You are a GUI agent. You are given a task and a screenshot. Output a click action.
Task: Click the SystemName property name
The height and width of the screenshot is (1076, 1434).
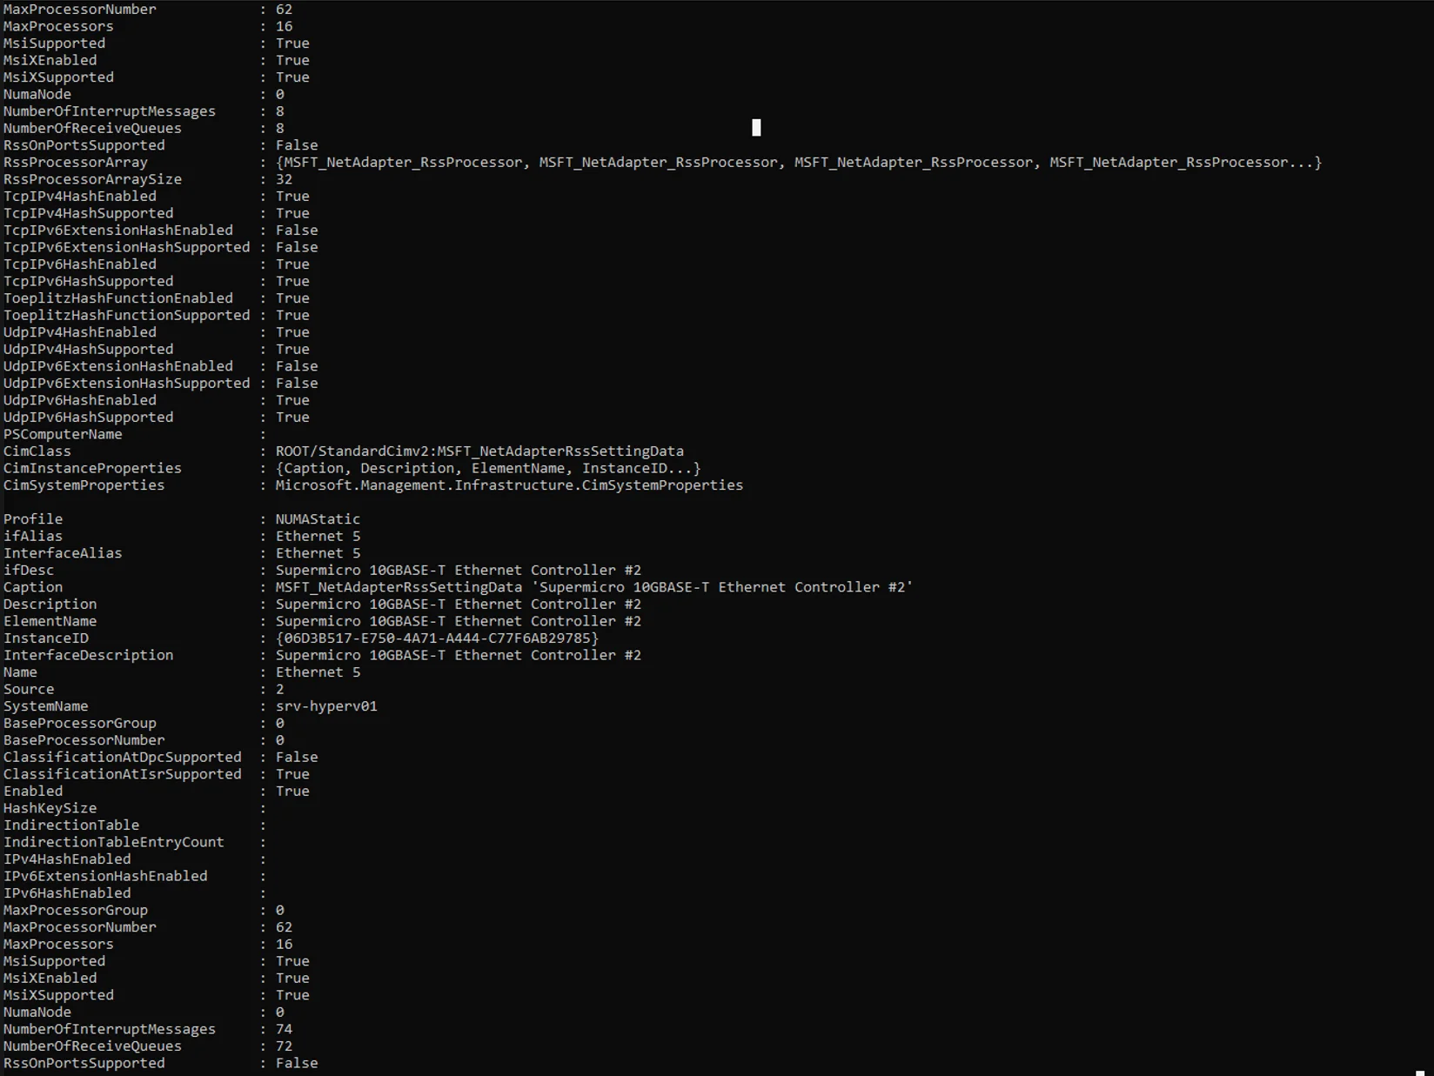click(x=46, y=706)
